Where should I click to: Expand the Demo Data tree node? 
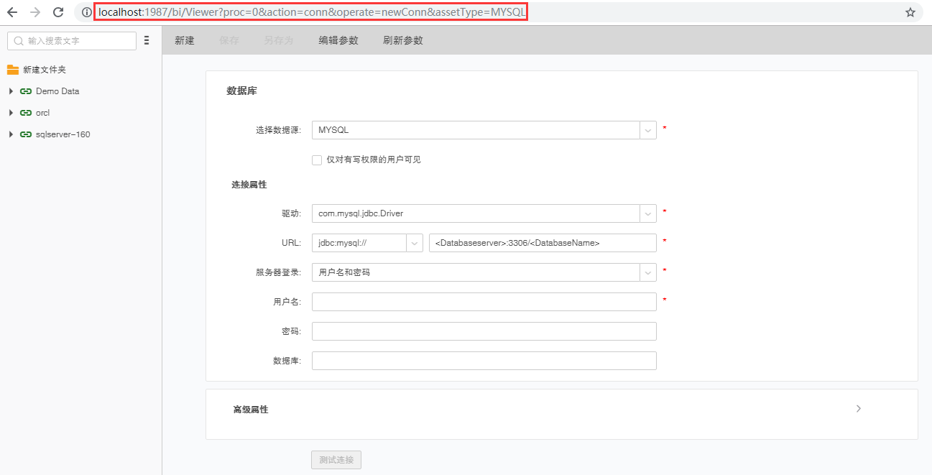[10, 91]
